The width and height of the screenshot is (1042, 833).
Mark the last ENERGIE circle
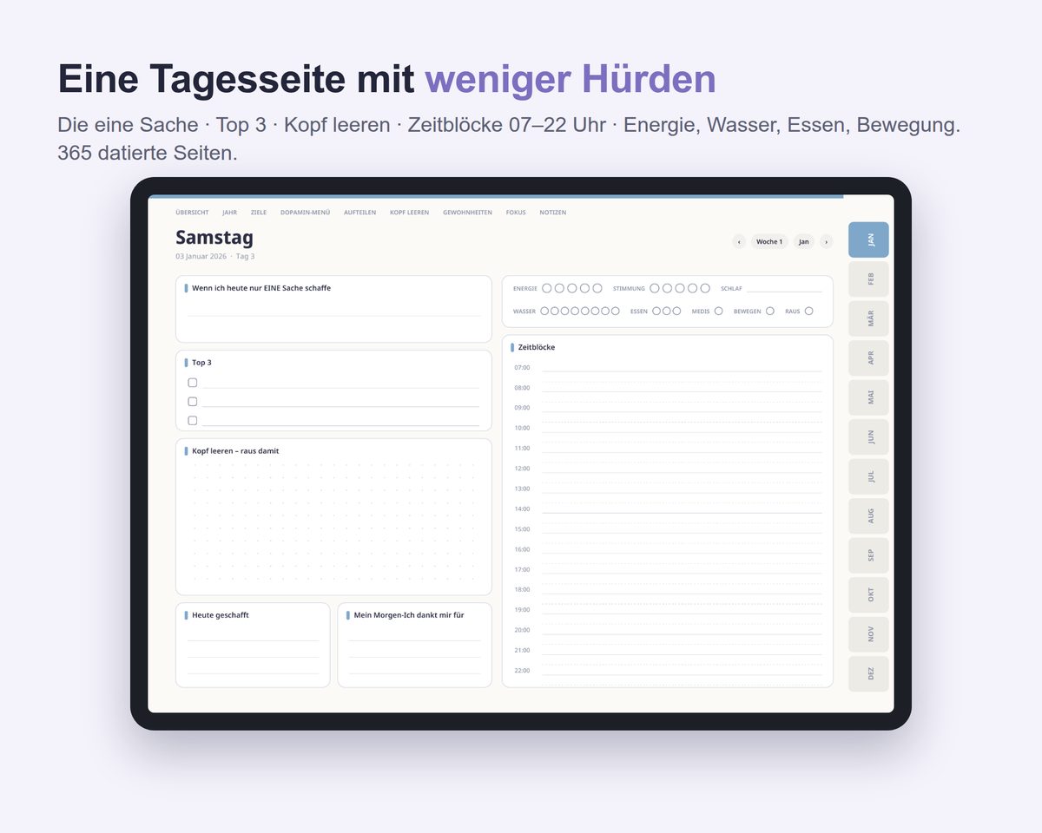click(597, 288)
